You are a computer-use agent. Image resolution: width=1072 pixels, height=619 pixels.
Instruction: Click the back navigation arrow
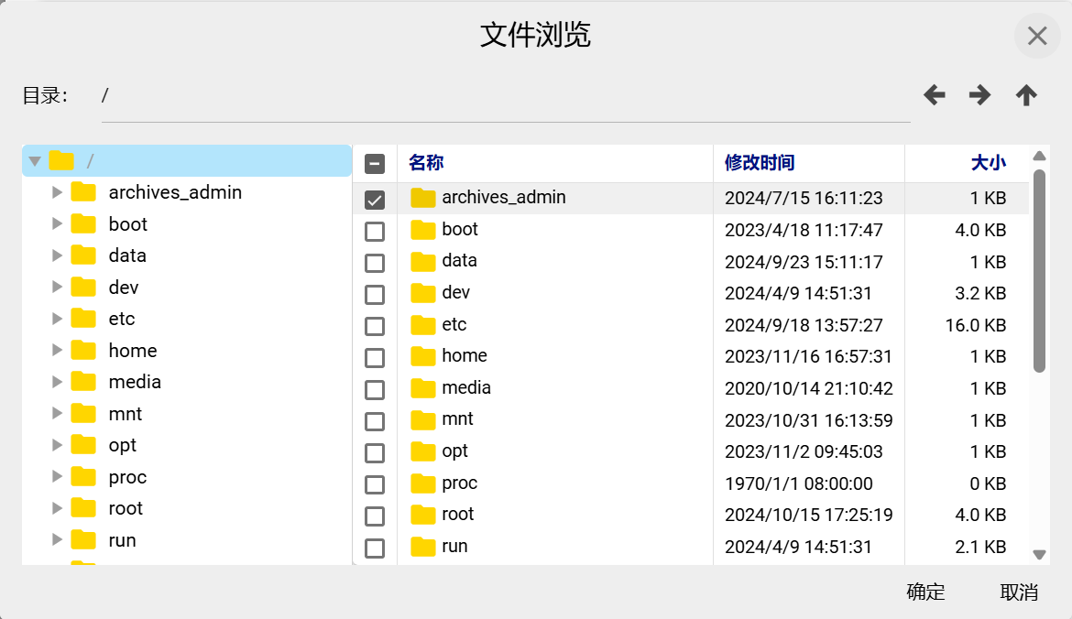click(x=934, y=95)
